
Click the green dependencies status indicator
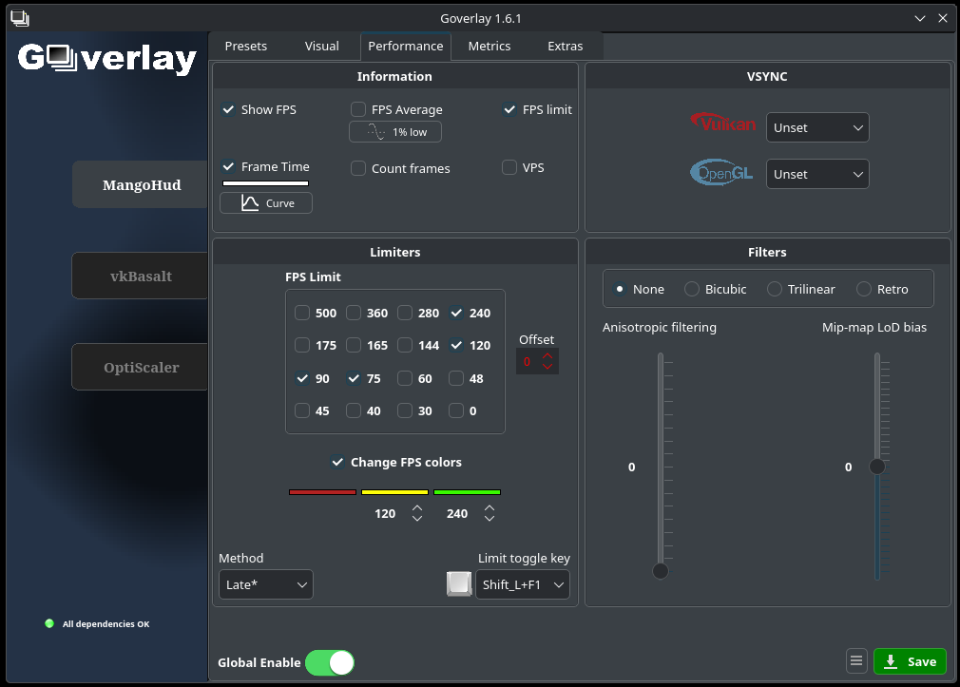click(49, 623)
